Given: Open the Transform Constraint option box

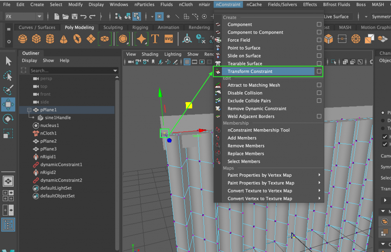Looking at the screenshot, I should coord(319,72).
